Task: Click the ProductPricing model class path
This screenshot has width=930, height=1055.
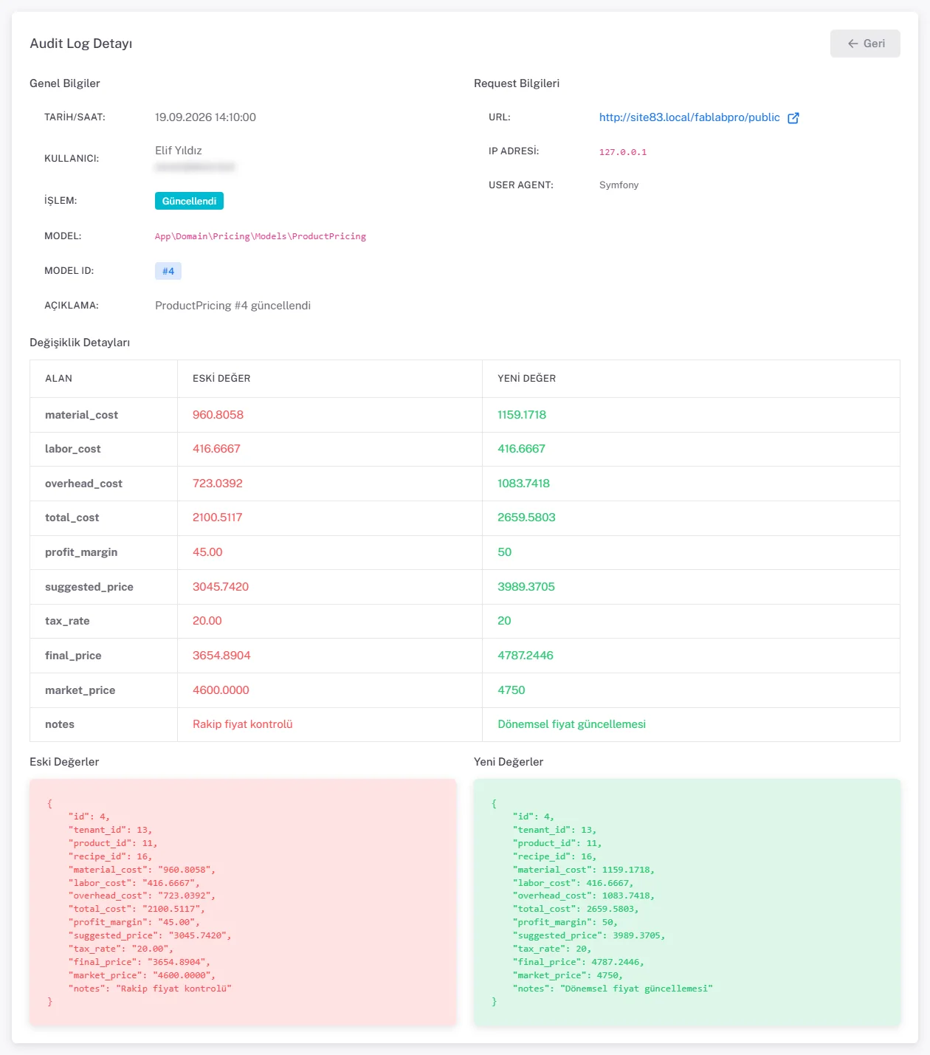Action: coord(261,236)
